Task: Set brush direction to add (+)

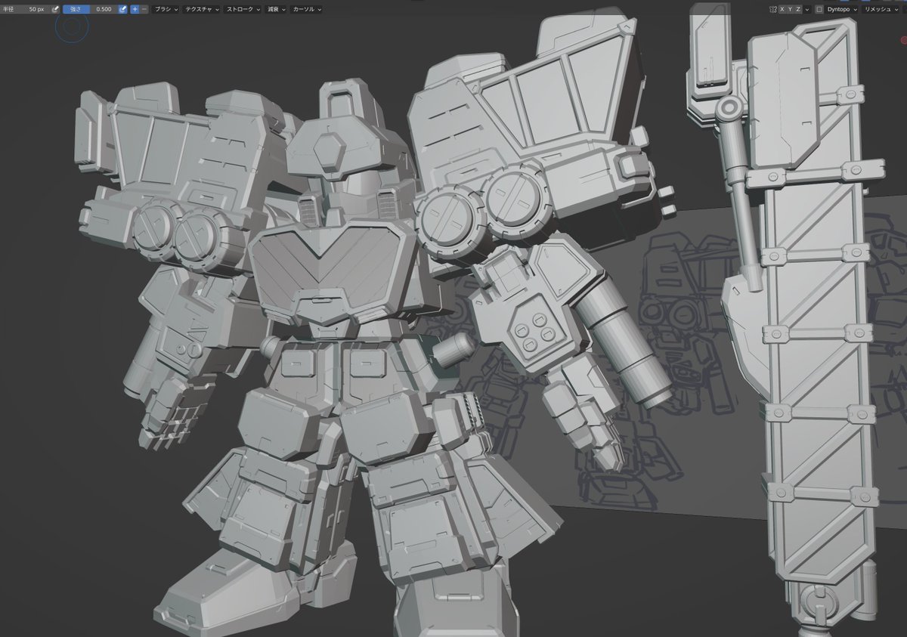Action: (135, 9)
